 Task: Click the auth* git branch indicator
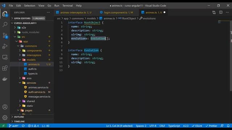[x=13, y=126]
